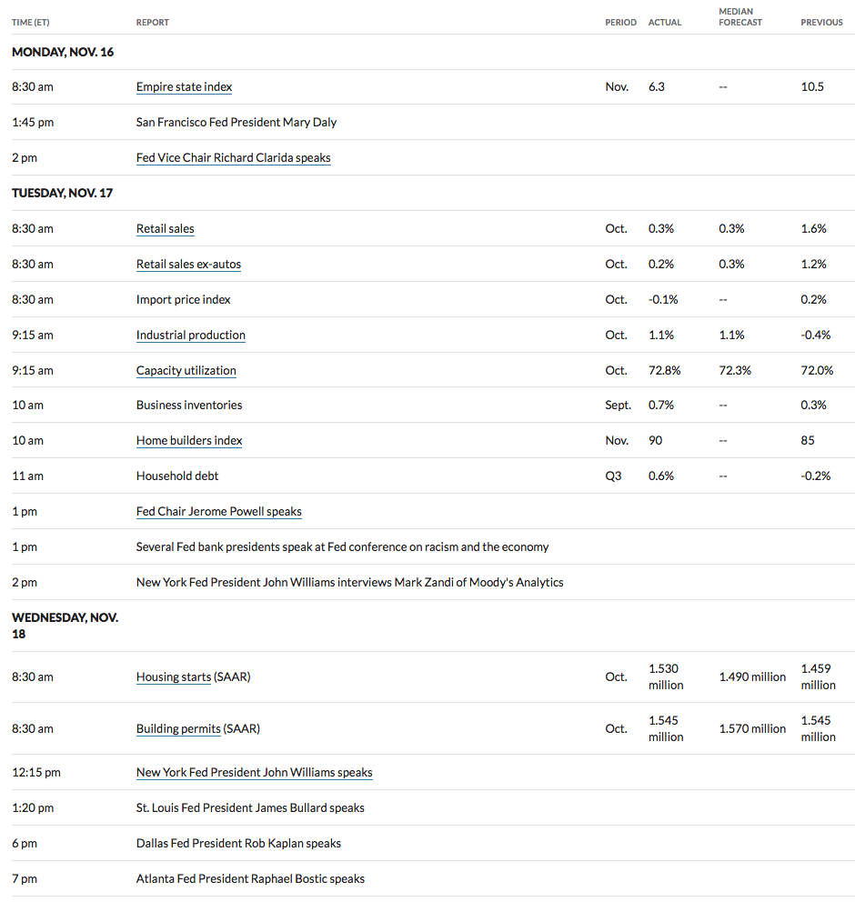The width and height of the screenshot is (855, 902).
Task: Open the Capacity utilization link
Action: (x=186, y=370)
